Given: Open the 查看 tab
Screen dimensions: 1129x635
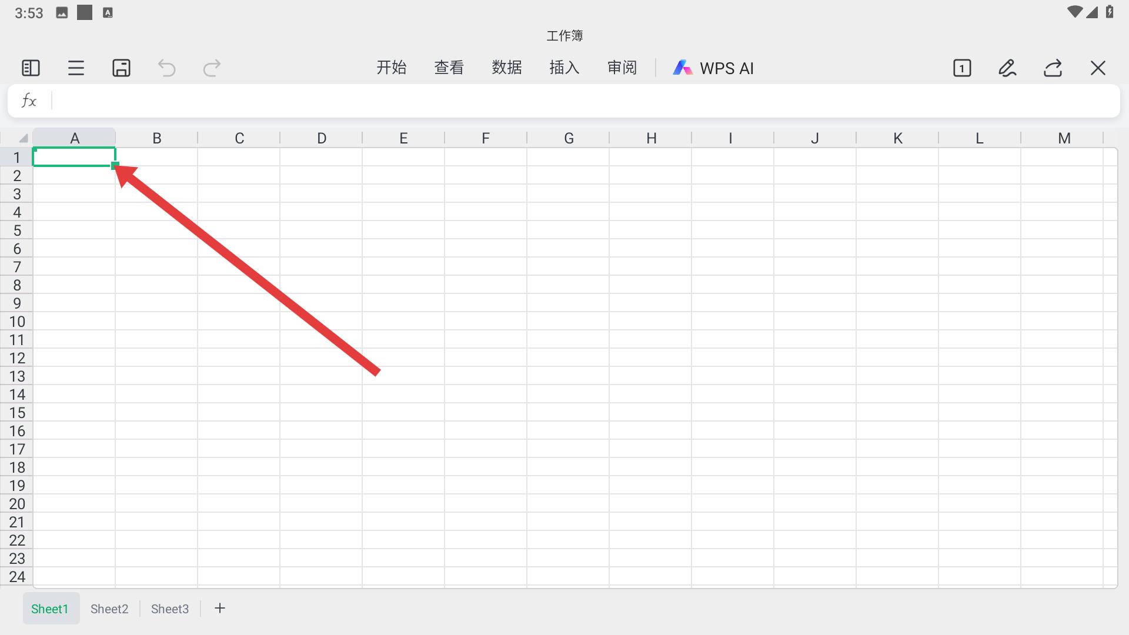Looking at the screenshot, I should [449, 68].
